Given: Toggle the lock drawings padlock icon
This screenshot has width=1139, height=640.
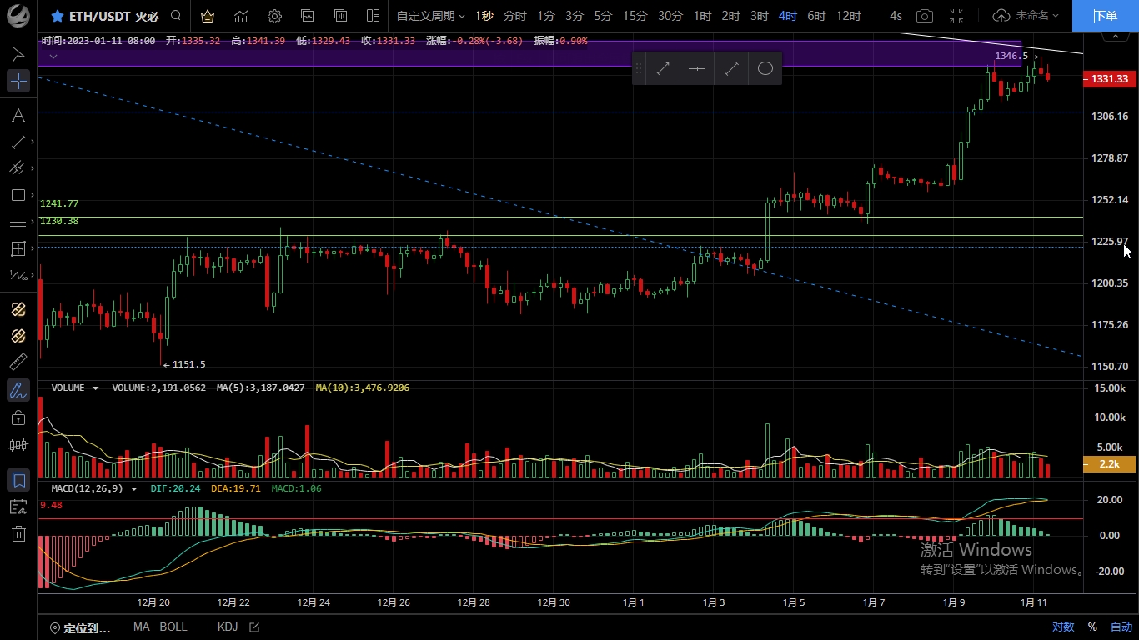Looking at the screenshot, I should click(18, 417).
